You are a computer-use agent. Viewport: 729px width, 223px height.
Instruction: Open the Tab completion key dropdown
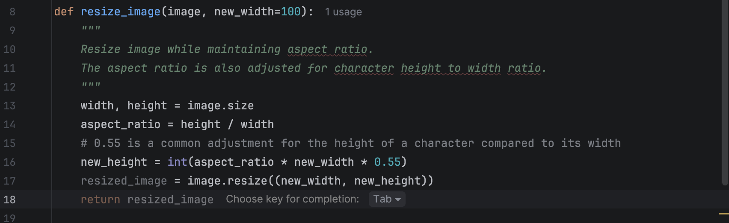point(387,199)
